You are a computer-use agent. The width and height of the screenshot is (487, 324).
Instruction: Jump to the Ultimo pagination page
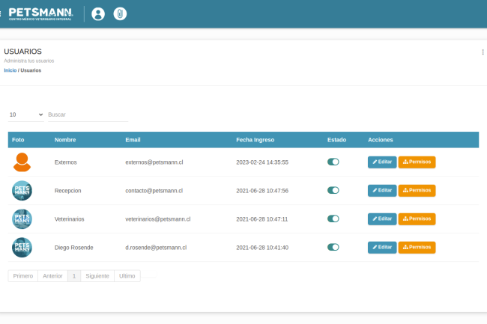127,276
